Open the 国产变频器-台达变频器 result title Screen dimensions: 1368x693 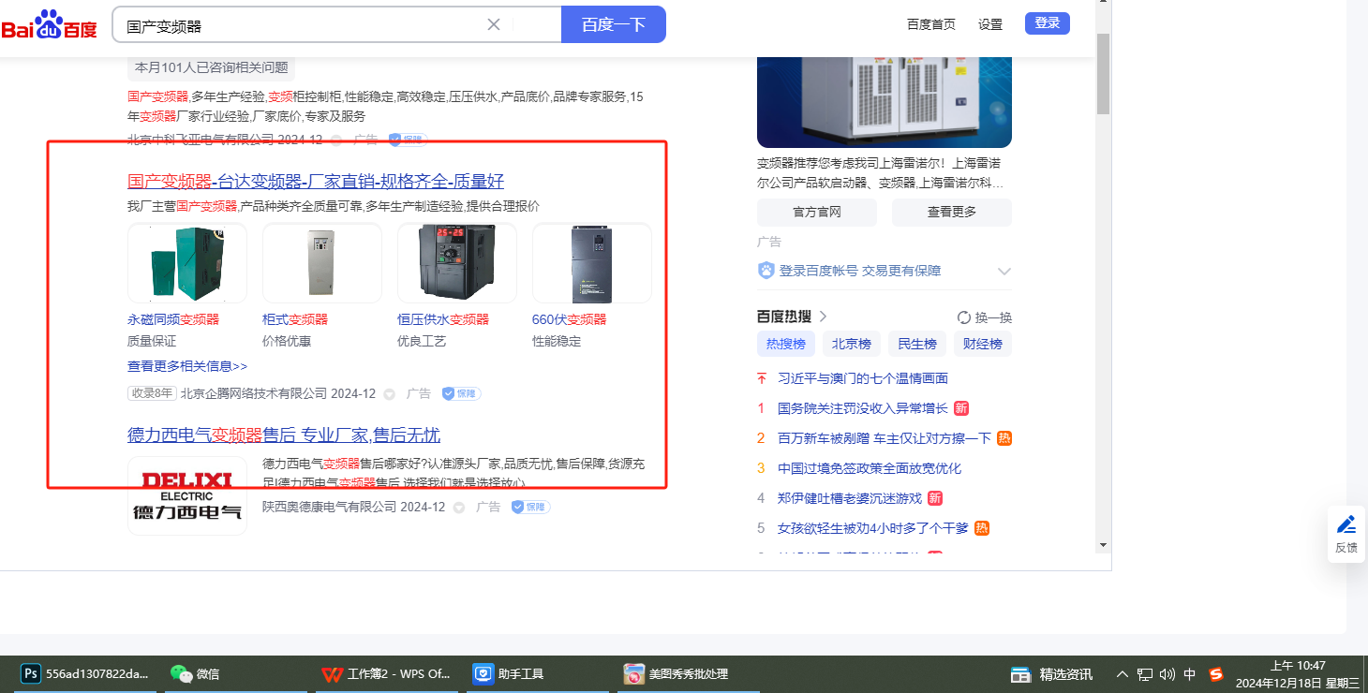(316, 181)
